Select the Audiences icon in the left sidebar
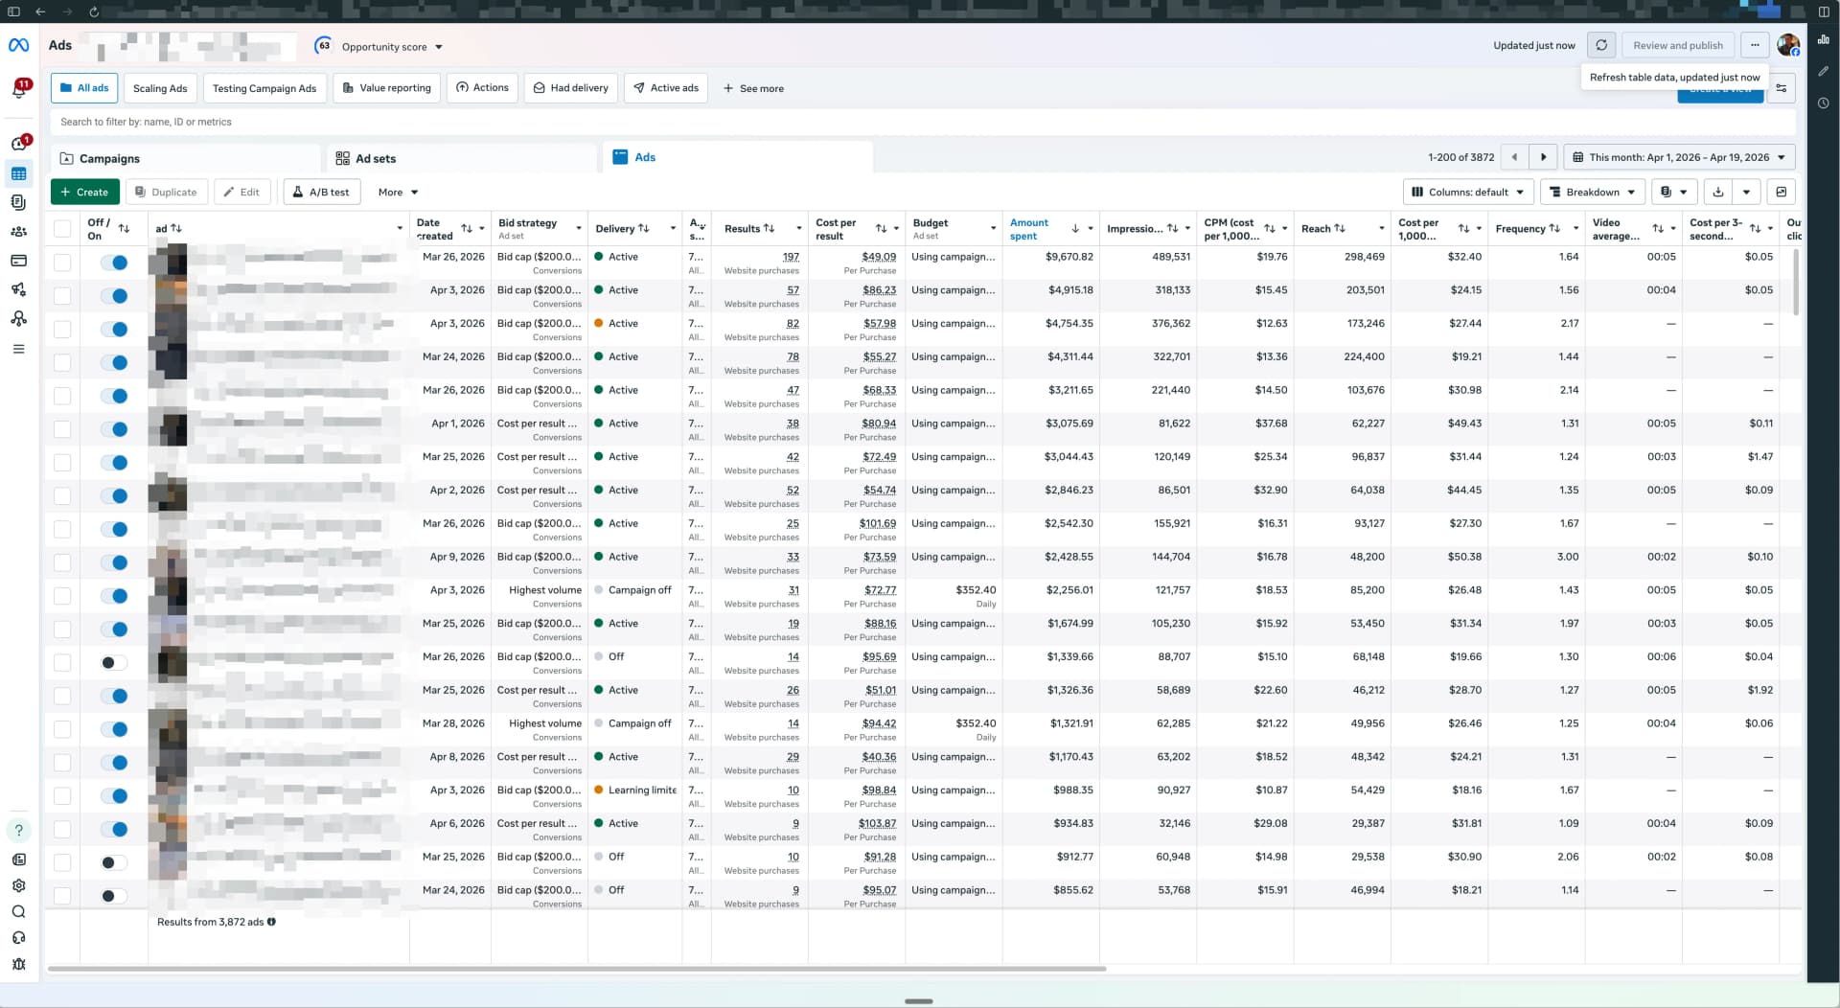The width and height of the screenshot is (1840, 1008). [x=19, y=231]
